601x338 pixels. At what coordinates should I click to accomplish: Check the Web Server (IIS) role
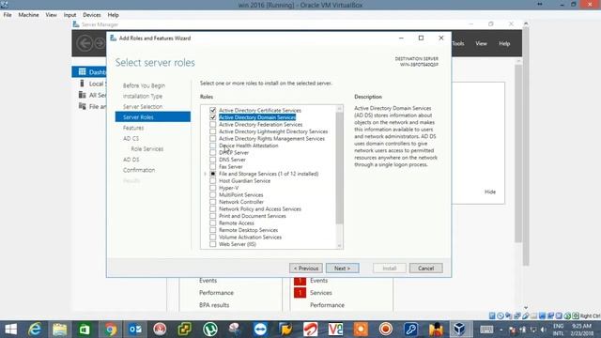(213, 244)
